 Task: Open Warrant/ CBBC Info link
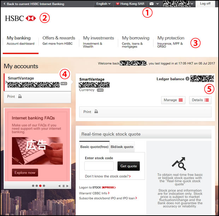click(94, 193)
